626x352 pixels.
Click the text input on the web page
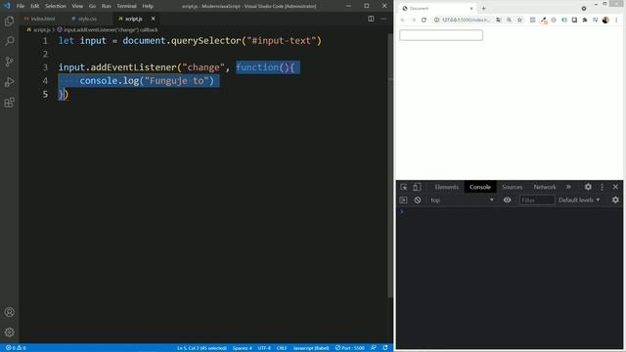tap(441, 35)
